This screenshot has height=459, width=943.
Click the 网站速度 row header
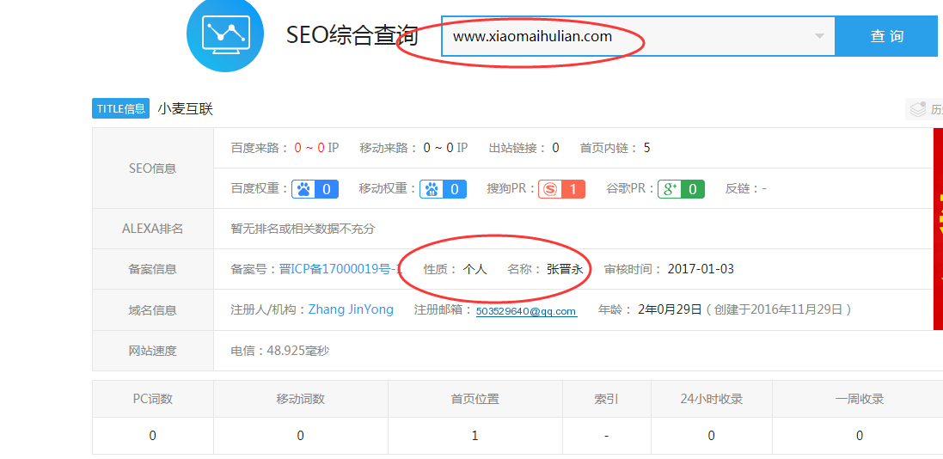153,351
